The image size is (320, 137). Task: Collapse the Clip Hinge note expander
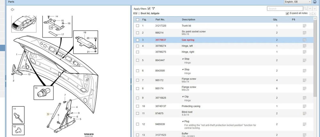tap(183, 96)
